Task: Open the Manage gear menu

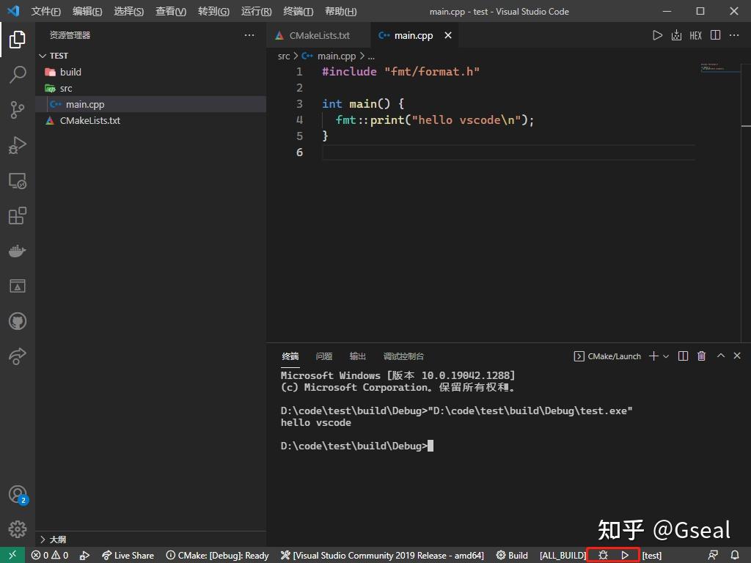Action: pos(18,529)
